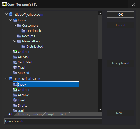Click the New... button
The height and width of the screenshot is (129, 140).
click(x=121, y=113)
